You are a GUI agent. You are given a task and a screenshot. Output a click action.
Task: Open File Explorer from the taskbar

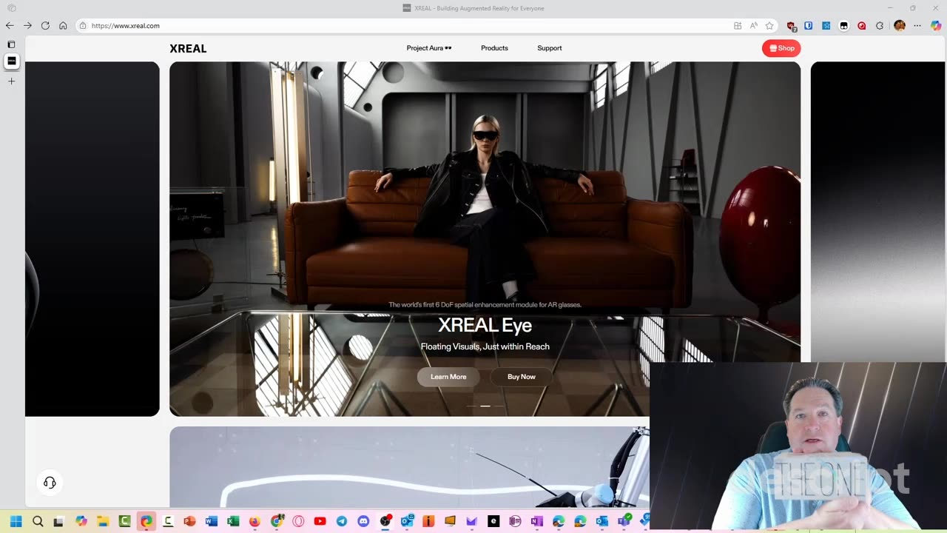click(x=103, y=521)
